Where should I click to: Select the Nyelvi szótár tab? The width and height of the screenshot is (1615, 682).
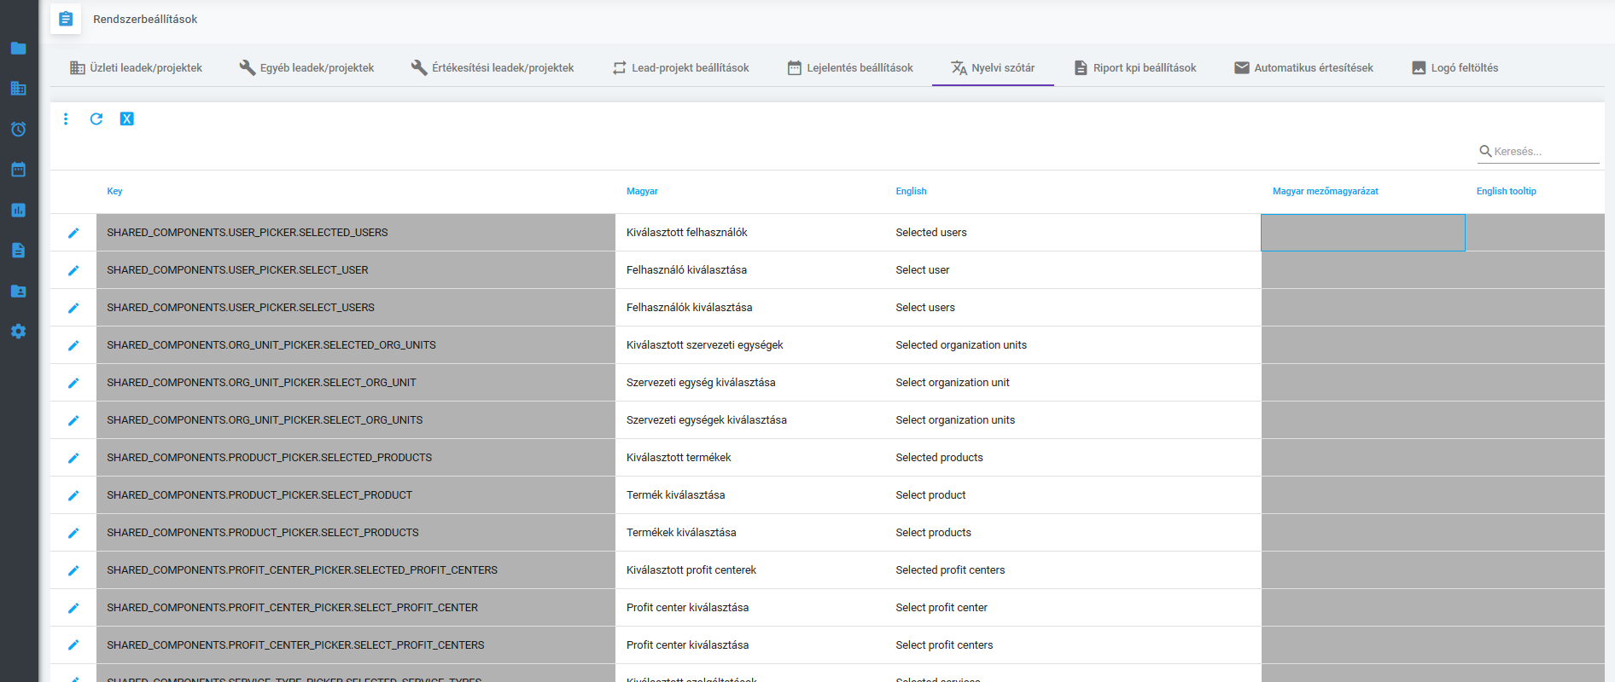tap(993, 67)
